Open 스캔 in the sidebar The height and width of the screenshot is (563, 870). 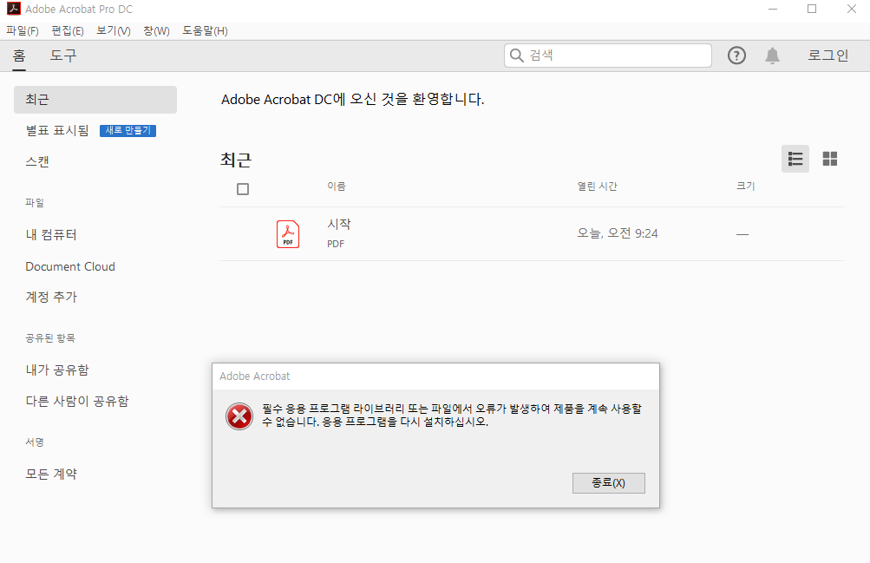(x=37, y=162)
